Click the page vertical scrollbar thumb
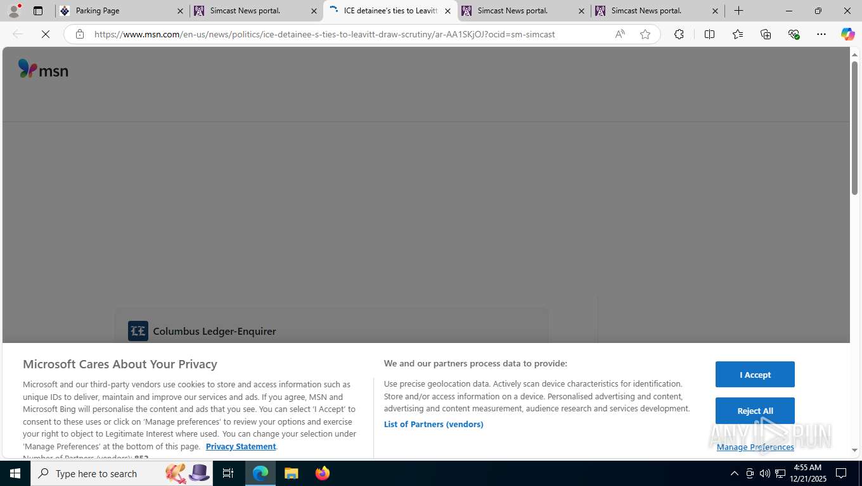Viewport: 862px width, 486px height. (854, 128)
